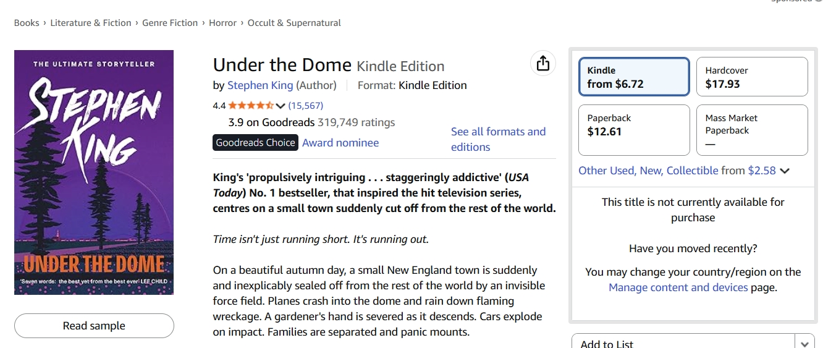
Task: Click the Add to List button
Action: point(682,343)
